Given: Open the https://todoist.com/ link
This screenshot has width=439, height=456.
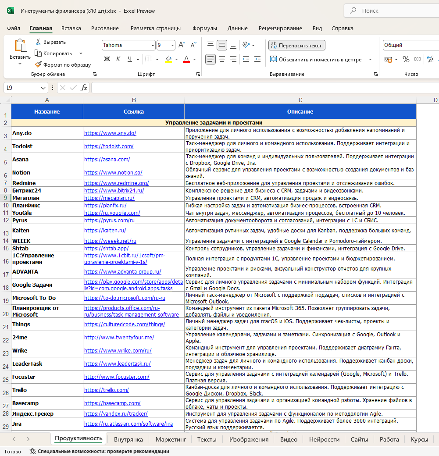Looking at the screenshot, I should [x=109, y=146].
